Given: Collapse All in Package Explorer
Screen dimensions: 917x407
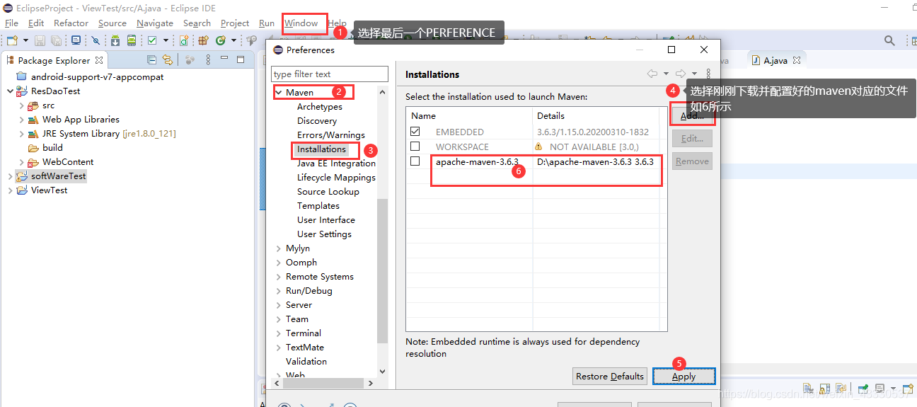Looking at the screenshot, I should coord(151,60).
